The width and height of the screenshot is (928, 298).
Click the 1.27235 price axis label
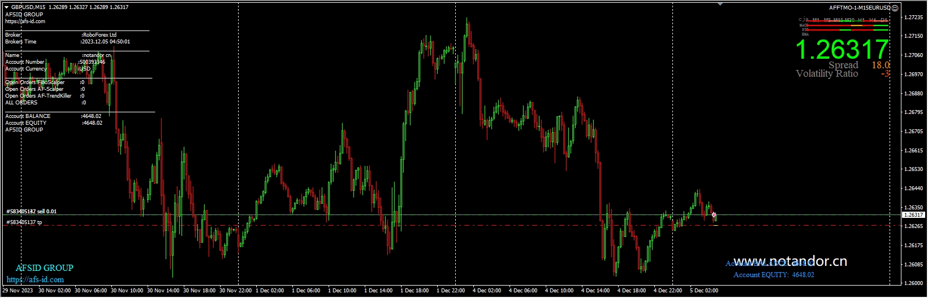914,17
